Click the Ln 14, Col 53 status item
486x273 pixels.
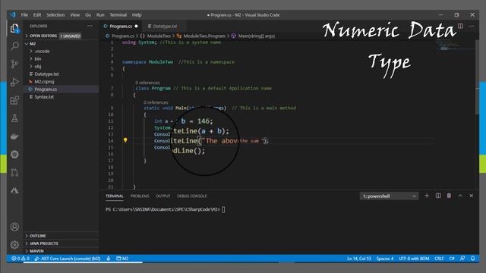coord(359,259)
